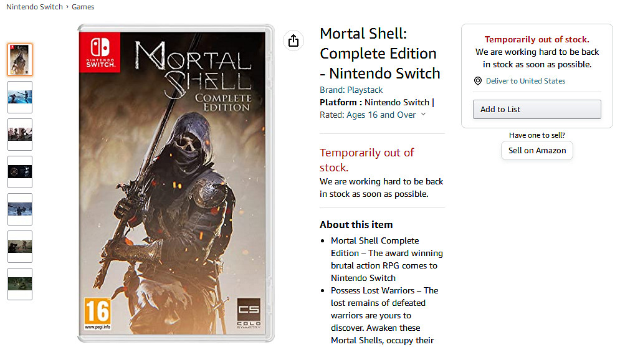Click the Mortal Shell: Complete Edition product title
The height and width of the screenshot is (347, 620).
pos(379,54)
